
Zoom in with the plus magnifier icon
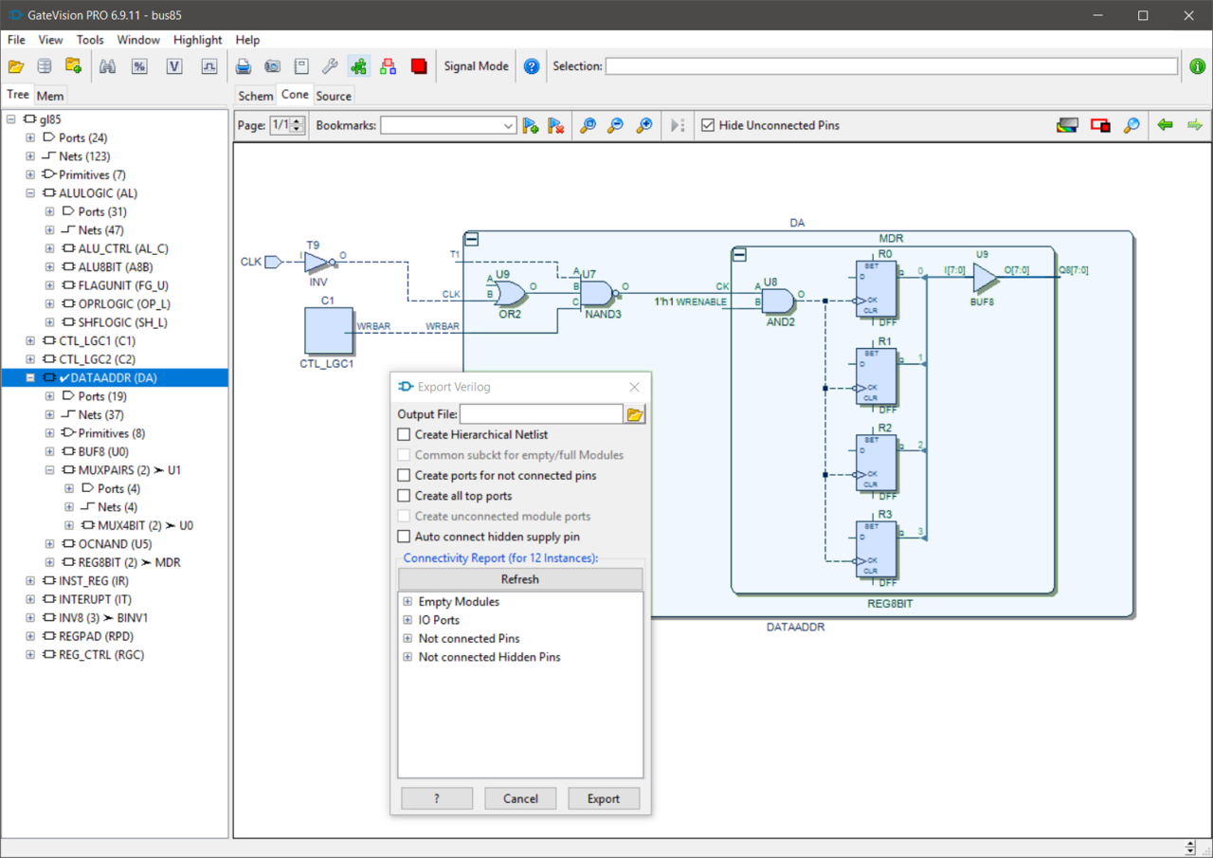[x=644, y=125]
